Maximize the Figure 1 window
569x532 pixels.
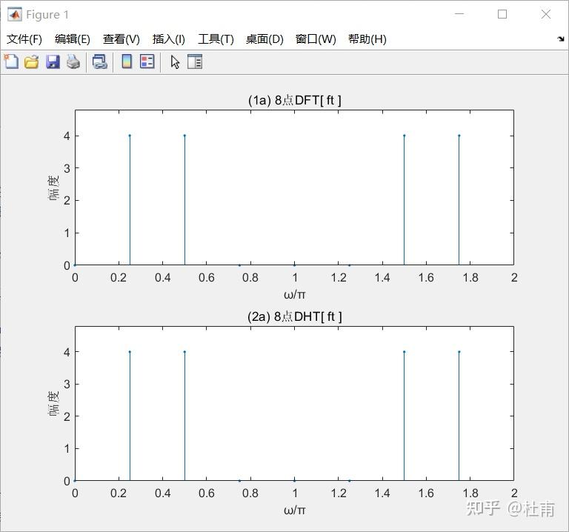click(502, 14)
